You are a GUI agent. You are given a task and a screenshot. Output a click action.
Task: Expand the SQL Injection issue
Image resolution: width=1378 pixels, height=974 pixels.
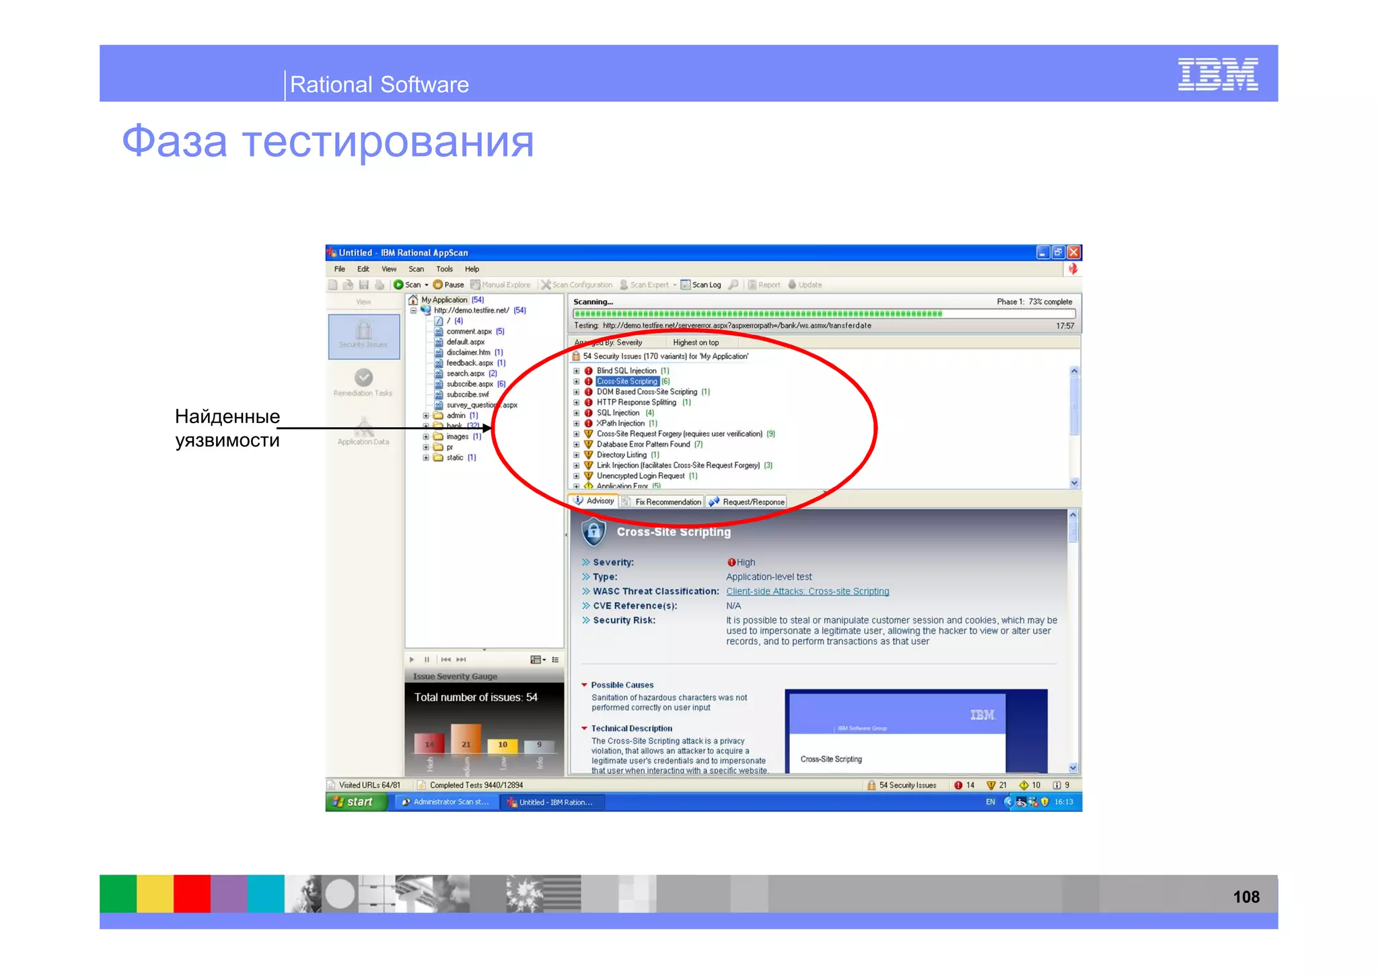[577, 413]
